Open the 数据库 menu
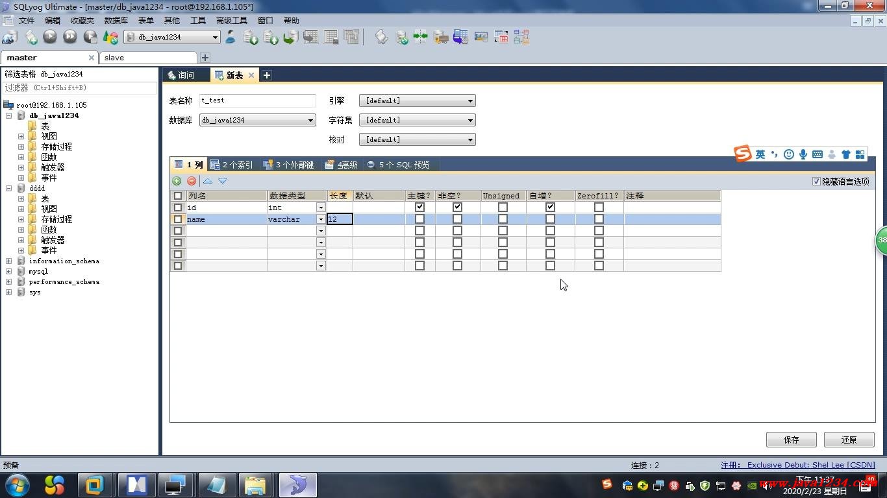The image size is (887, 498). pyautogui.click(x=116, y=21)
